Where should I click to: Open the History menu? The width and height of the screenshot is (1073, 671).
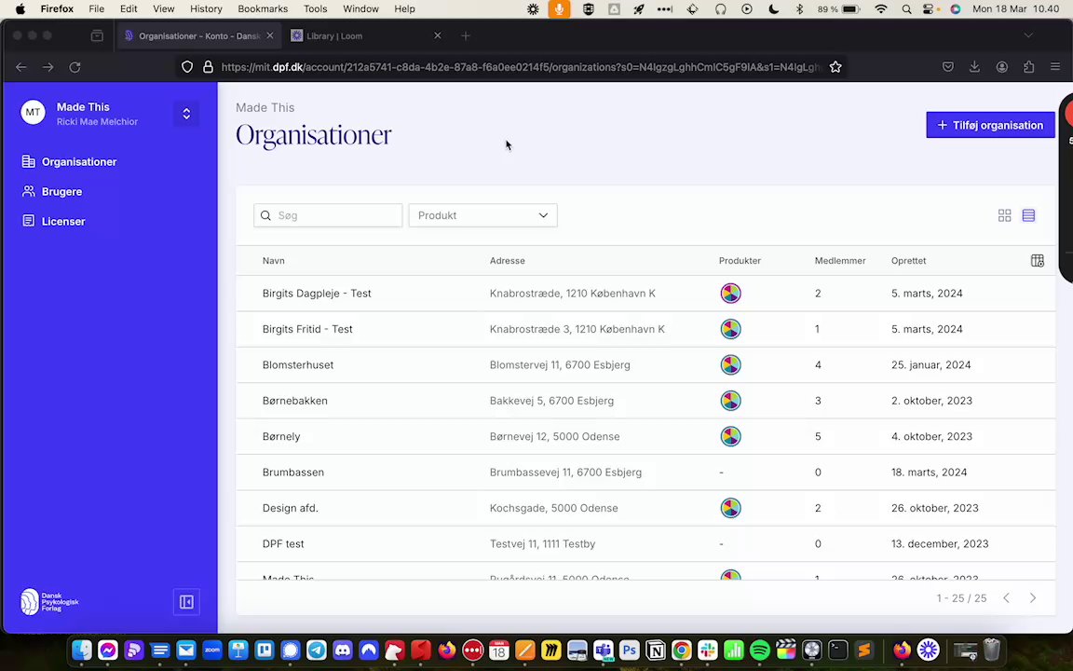(206, 9)
